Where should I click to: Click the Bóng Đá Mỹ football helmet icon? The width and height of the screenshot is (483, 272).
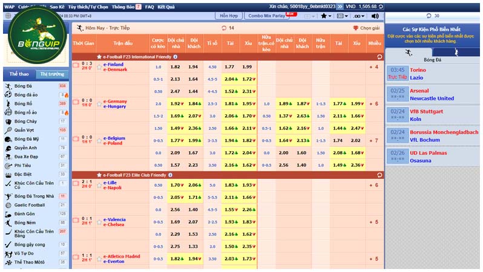point(8,140)
